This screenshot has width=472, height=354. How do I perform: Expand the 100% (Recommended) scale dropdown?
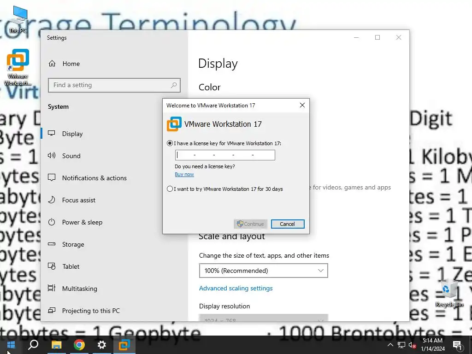click(x=263, y=271)
